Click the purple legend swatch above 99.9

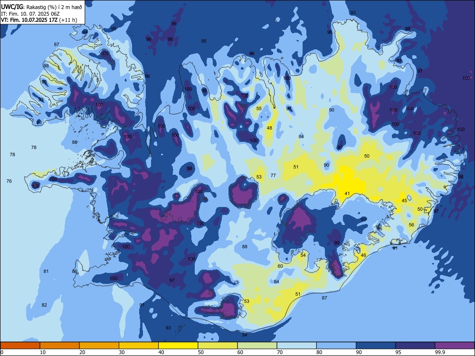pyautogui.click(x=455, y=346)
